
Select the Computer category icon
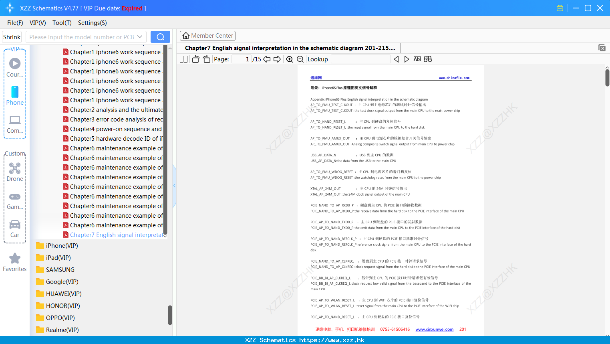[15, 124]
